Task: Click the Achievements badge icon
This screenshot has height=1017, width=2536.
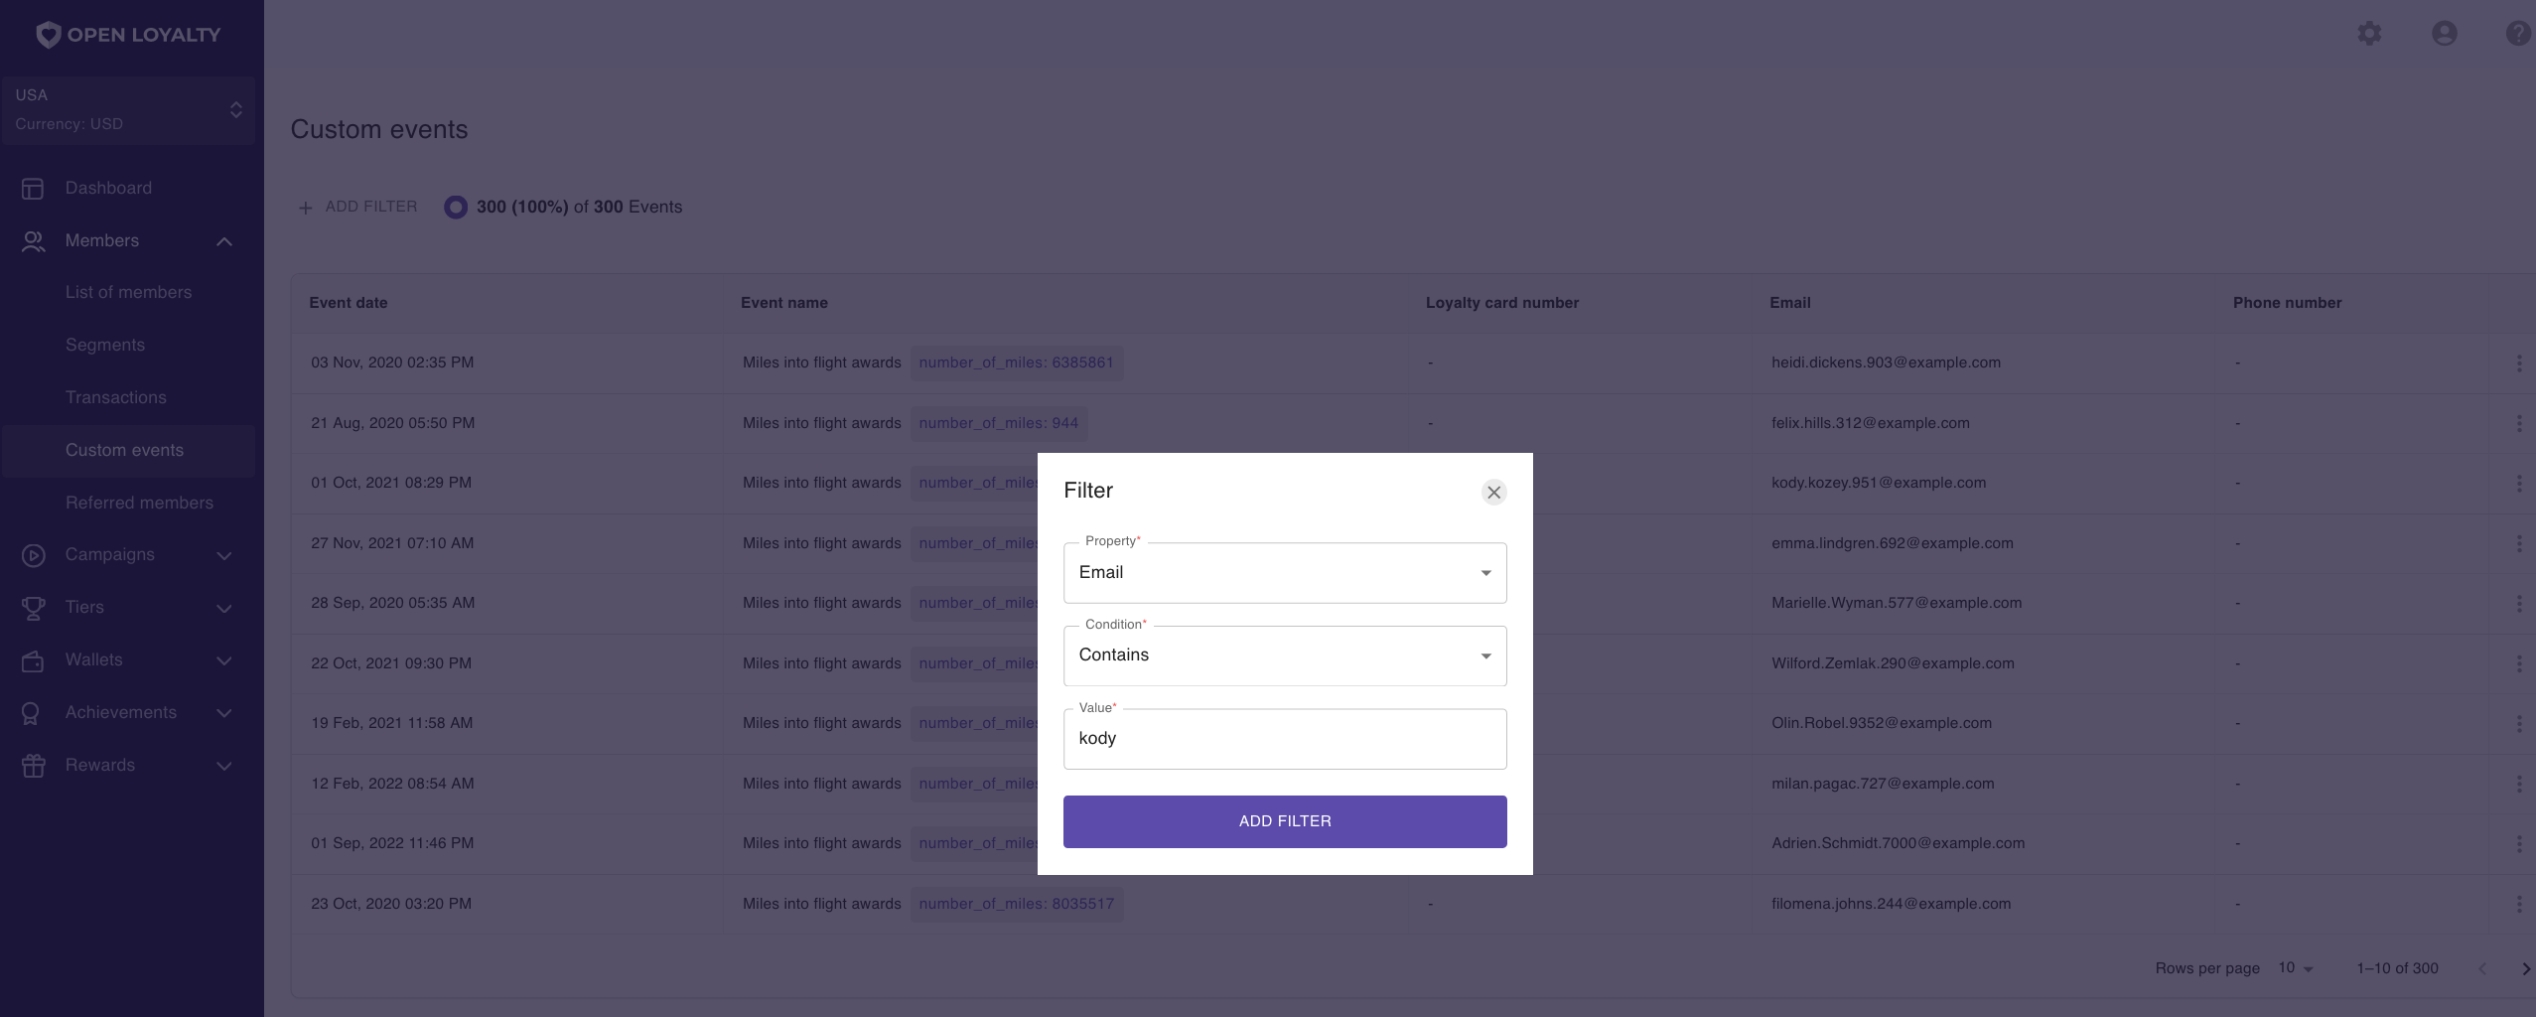Action: click(x=33, y=713)
